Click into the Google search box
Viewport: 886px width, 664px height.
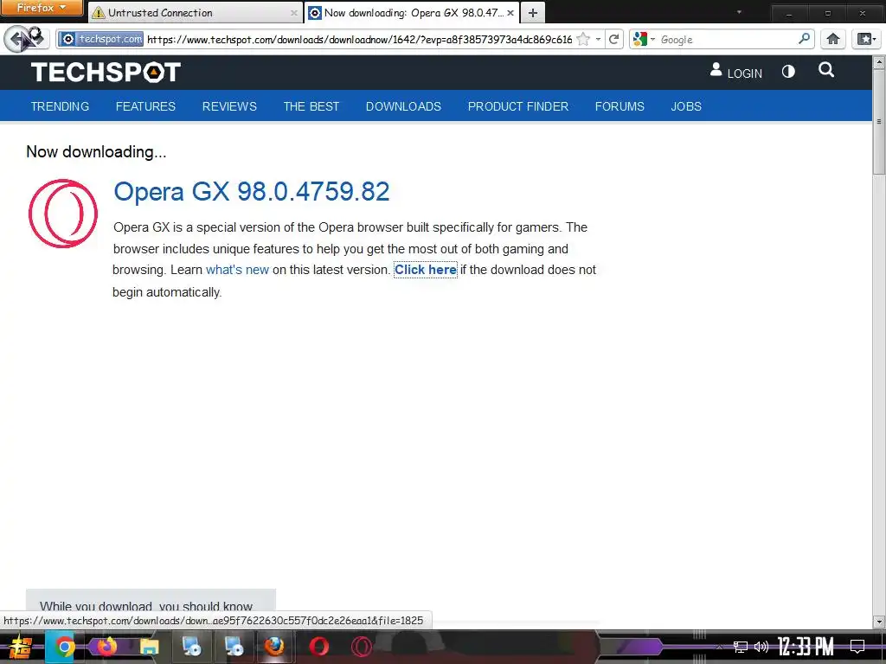tap(727, 40)
